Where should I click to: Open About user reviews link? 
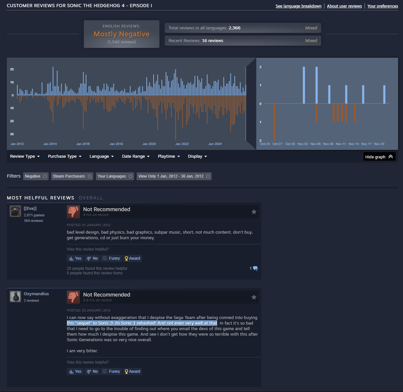point(344,6)
